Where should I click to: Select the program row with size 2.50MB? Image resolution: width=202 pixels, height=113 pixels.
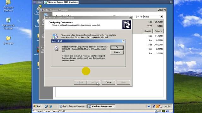[x=148, y=49]
